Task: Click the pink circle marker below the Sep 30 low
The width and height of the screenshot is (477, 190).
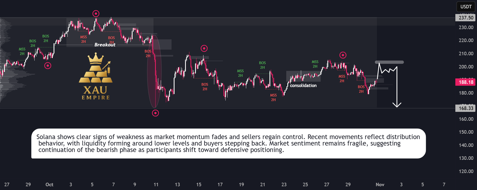Action: pyautogui.click(x=48, y=65)
